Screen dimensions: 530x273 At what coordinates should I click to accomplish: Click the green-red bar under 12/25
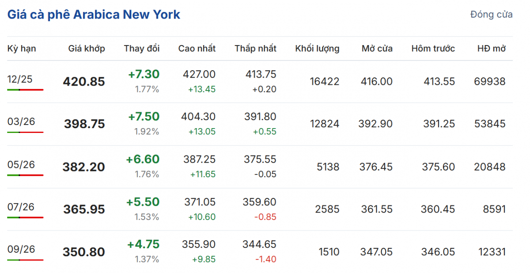(x=25, y=90)
